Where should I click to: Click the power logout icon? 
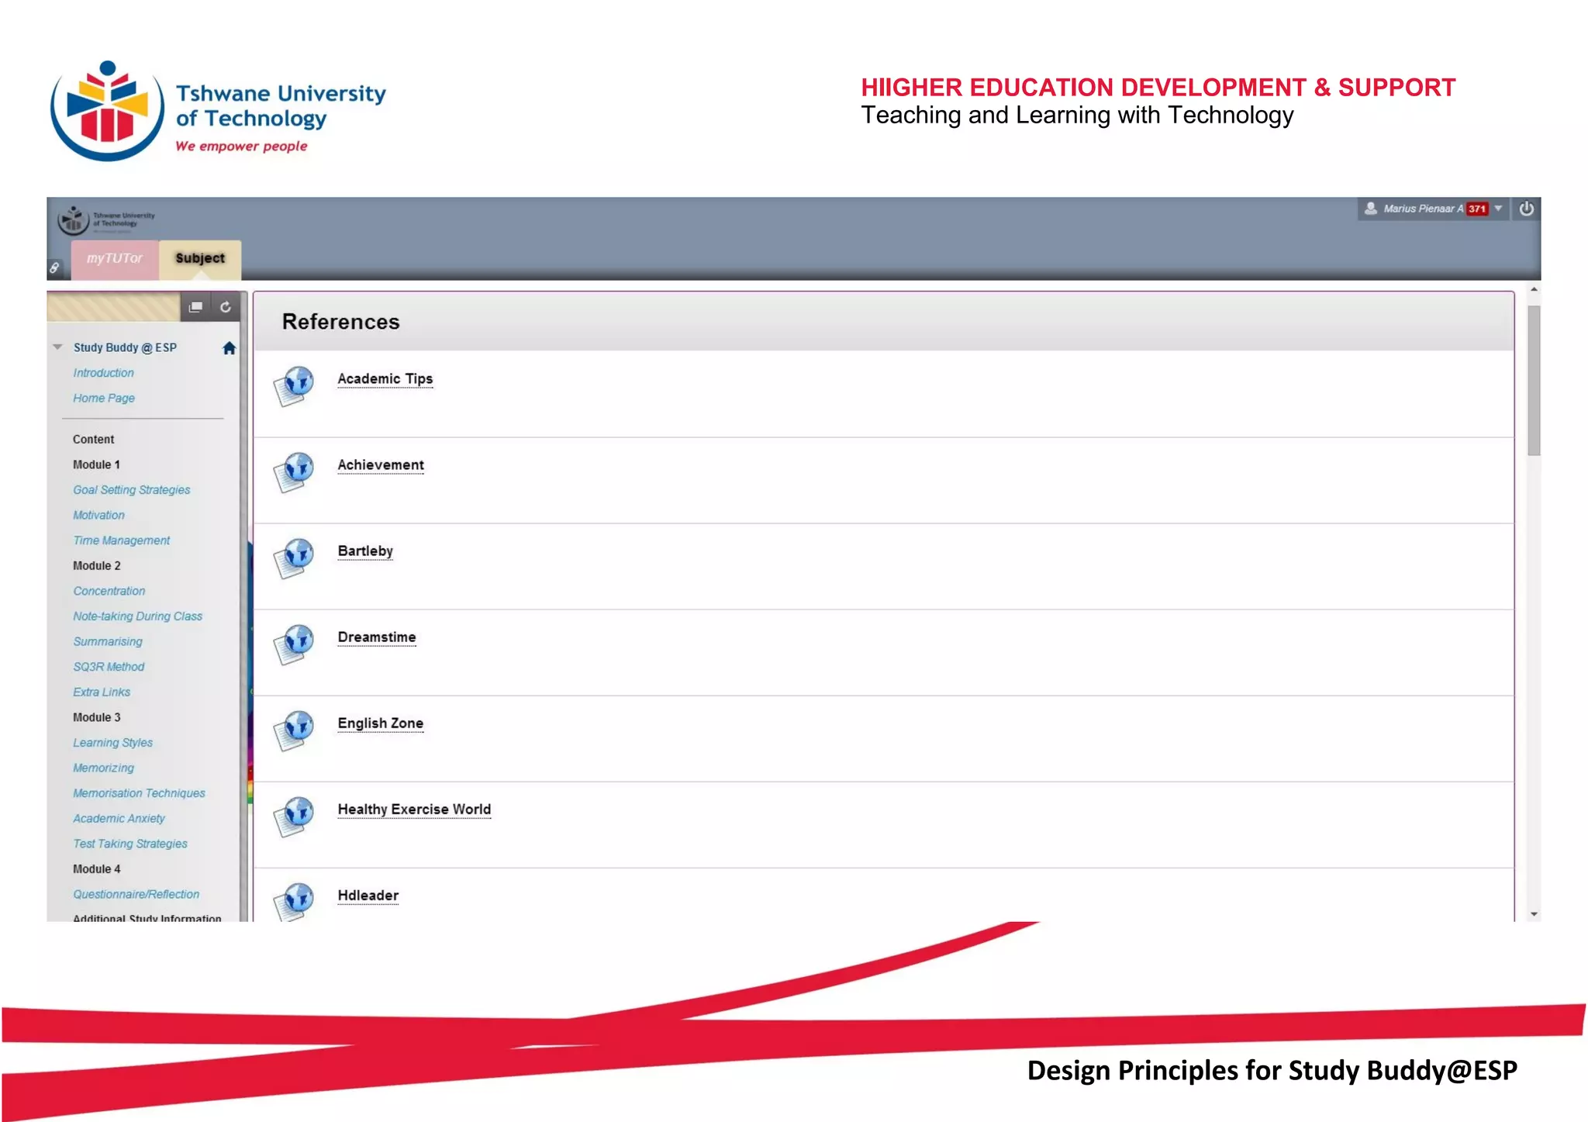point(1526,209)
